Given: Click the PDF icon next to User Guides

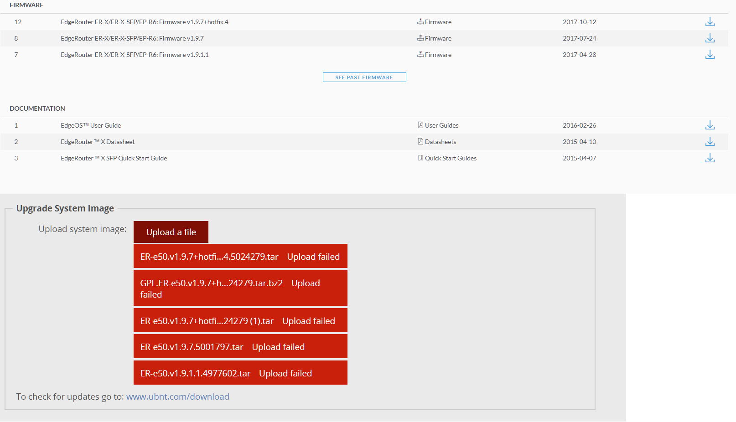Looking at the screenshot, I should (420, 125).
